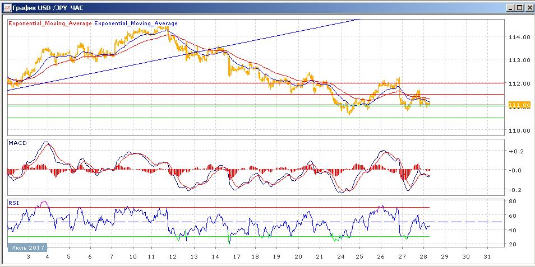
Task: Select date 31 on the time axis
Action: point(487,256)
